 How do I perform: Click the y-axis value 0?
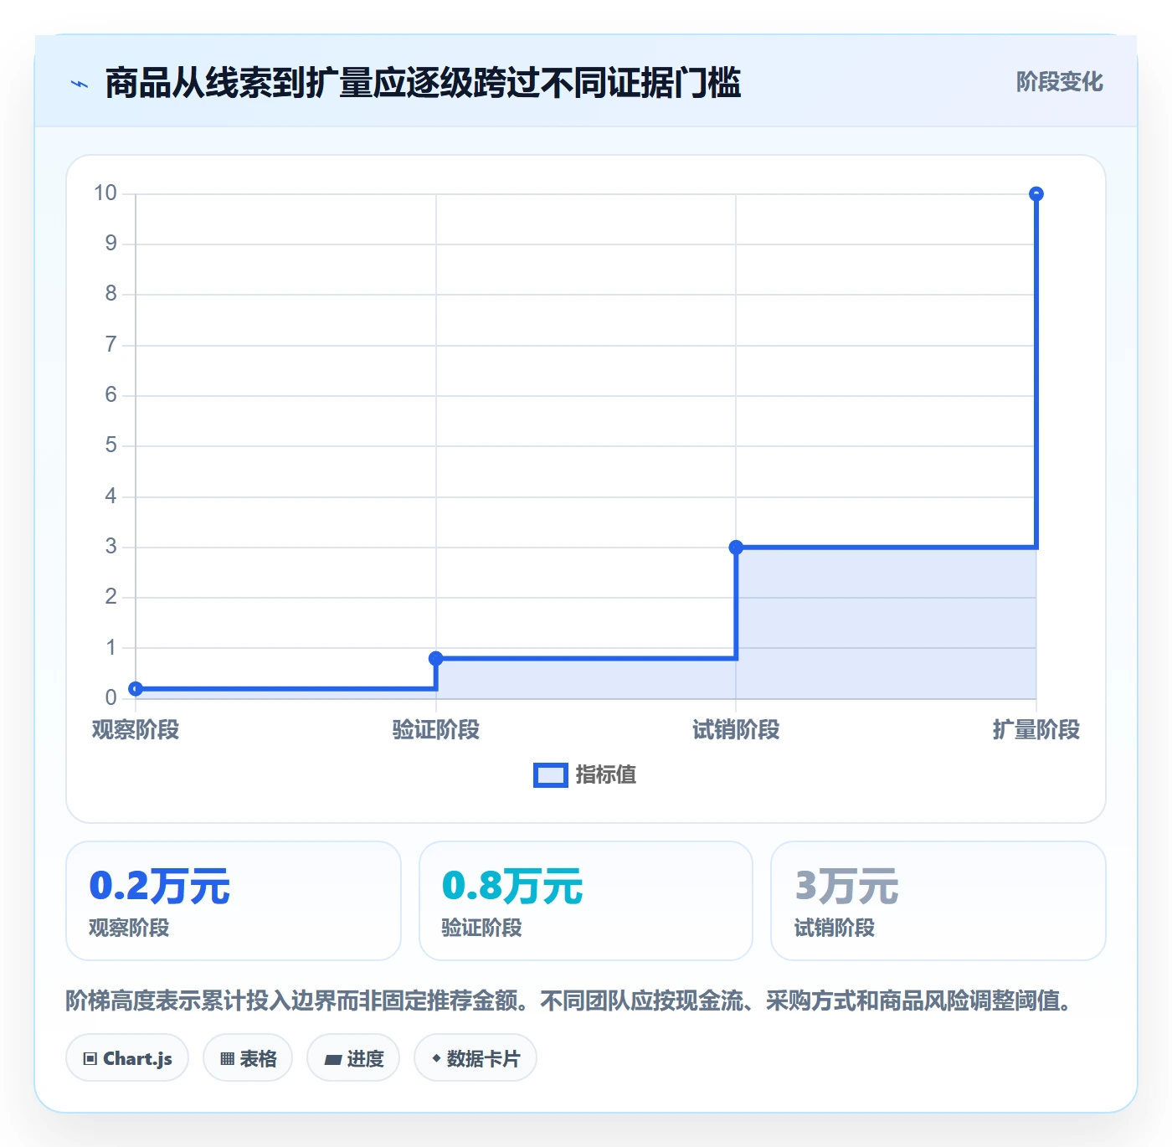tap(111, 697)
